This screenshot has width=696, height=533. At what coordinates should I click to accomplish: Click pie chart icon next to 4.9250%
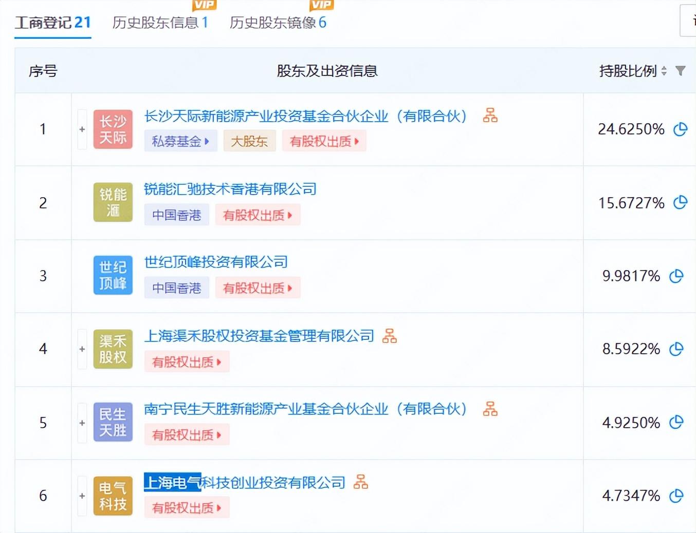[x=676, y=422]
